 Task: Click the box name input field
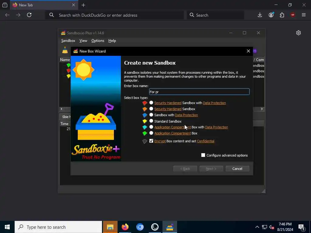click(199, 92)
